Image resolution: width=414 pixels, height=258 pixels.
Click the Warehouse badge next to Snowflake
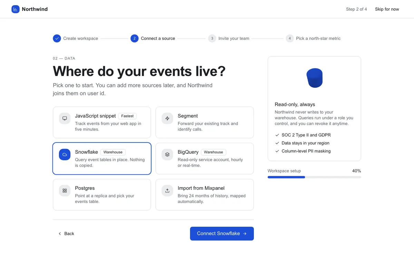[x=113, y=152]
